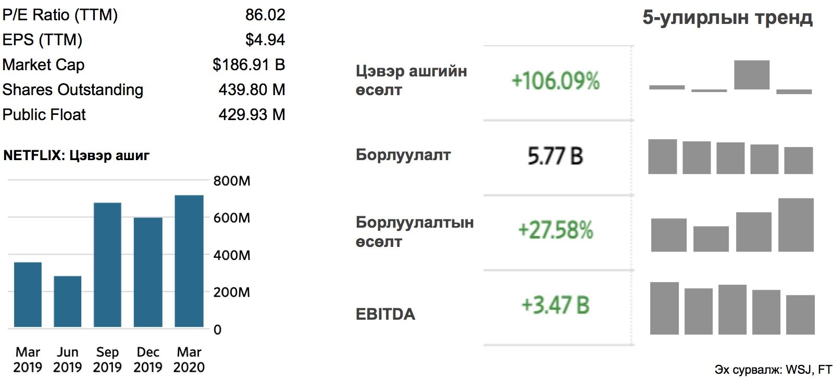This screenshot has height=380, width=833.
Task: Select the +106.09% net profit growth figure
Action: click(555, 81)
